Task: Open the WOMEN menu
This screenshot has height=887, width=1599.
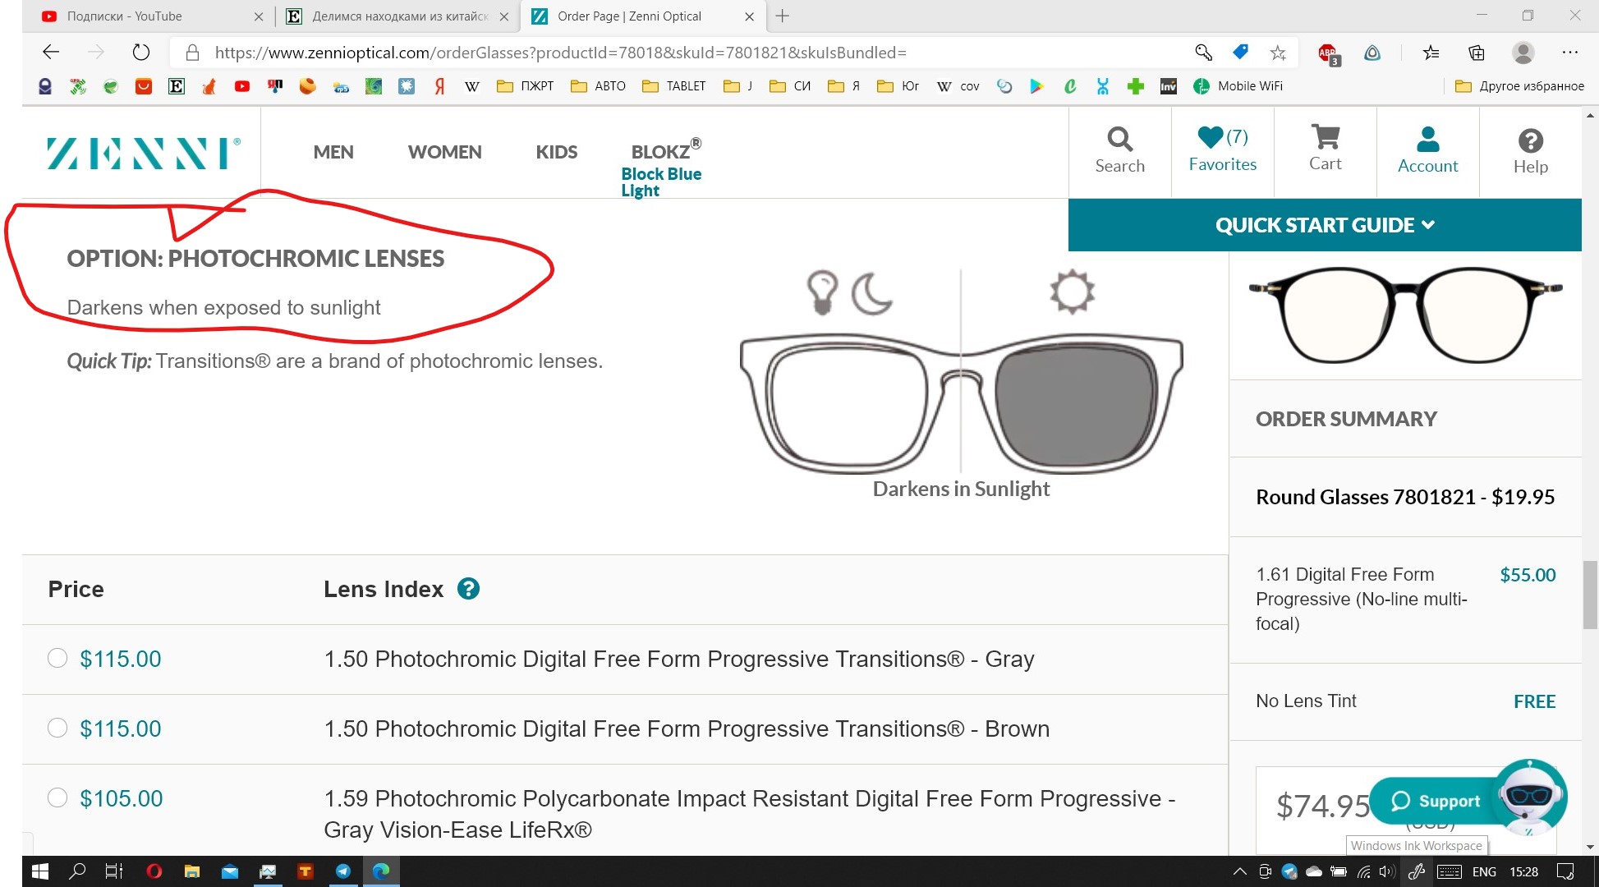Action: pyautogui.click(x=444, y=152)
